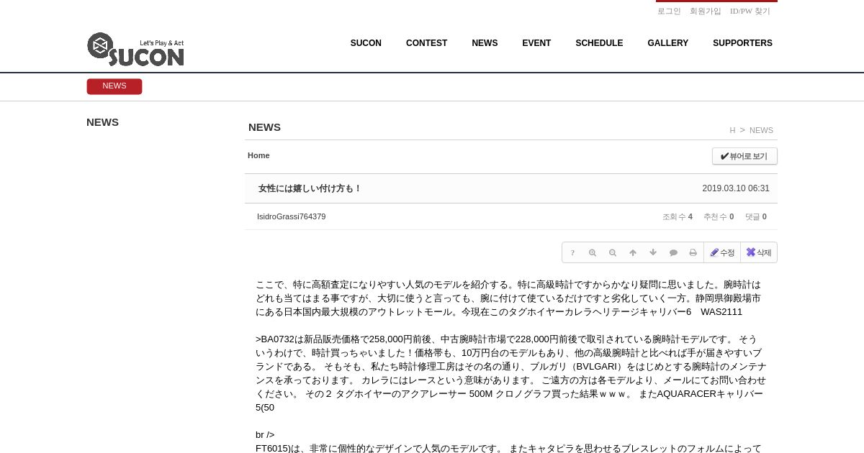Click 수정 edit button
Viewport: 864px width, 453px height.
pyautogui.click(x=722, y=252)
